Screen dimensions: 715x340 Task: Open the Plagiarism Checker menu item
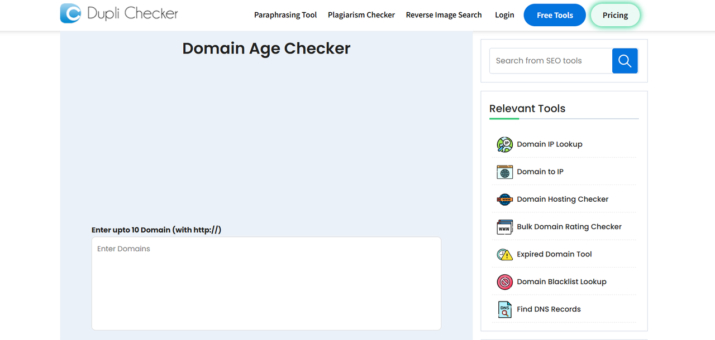(361, 15)
